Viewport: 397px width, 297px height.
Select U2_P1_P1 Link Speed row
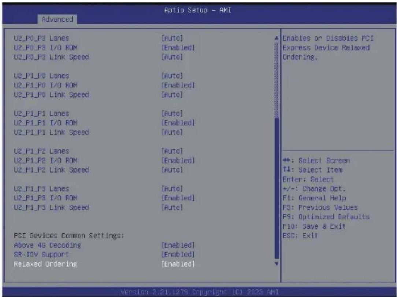click(x=51, y=132)
